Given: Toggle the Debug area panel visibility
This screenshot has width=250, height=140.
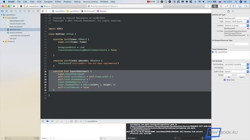Looking at the screenshot, I should 240,6.
